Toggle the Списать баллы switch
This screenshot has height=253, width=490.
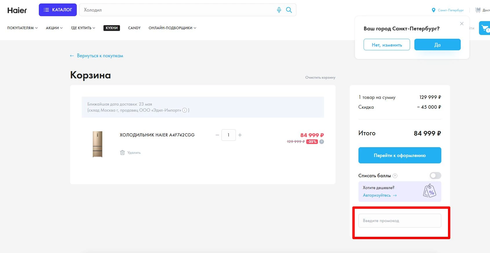click(x=435, y=176)
